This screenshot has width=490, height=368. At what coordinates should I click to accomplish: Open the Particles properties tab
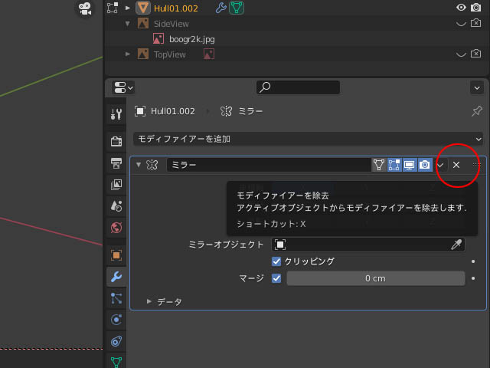[x=116, y=298]
